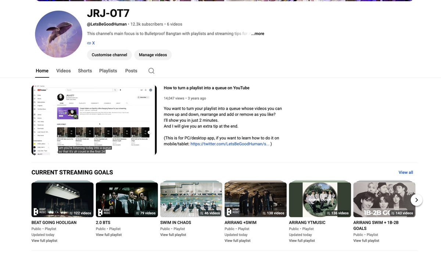Click the Manage videos button
The image size is (441, 256).
pyautogui.click(x=153, y=55)
